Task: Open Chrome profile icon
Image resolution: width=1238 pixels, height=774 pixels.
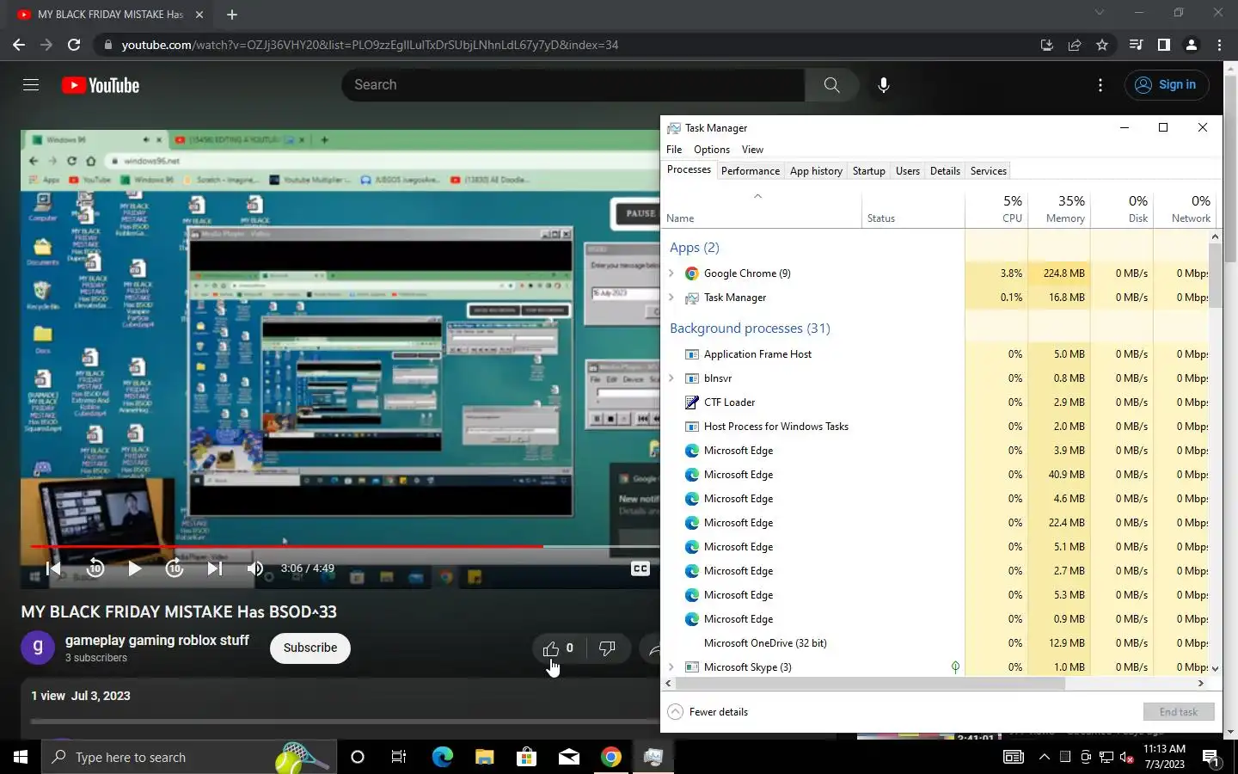Action: (1192, 45)
